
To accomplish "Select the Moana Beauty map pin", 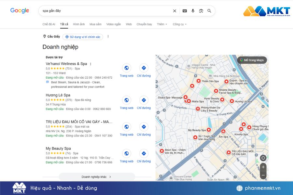I will [216, 91].
